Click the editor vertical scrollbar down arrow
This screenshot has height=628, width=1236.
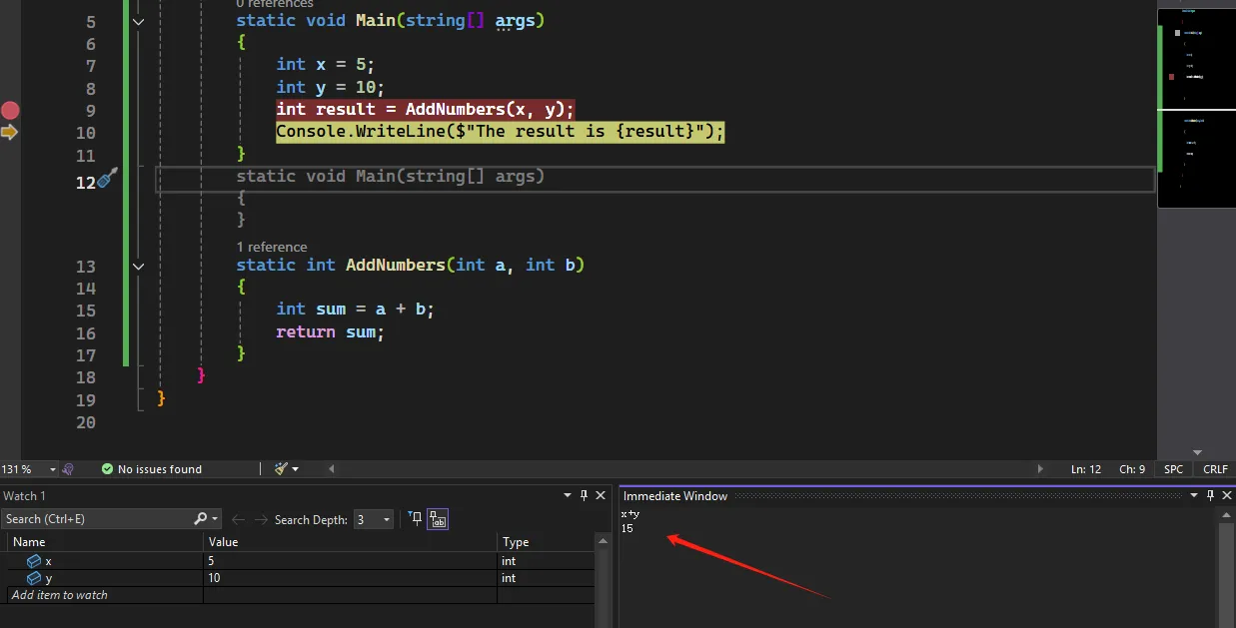point(1197,453)
